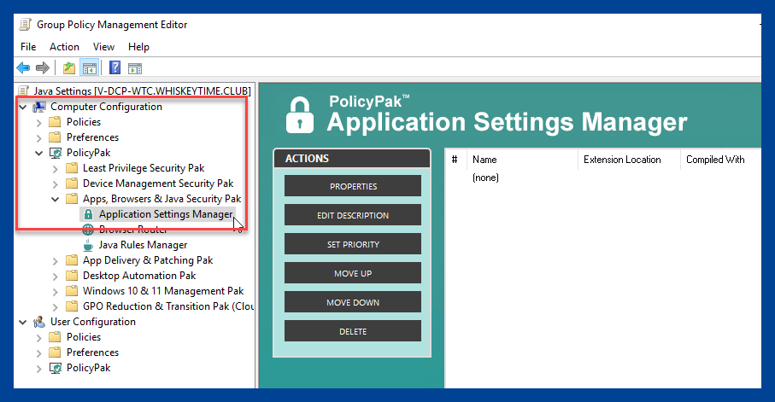The image size is (775, 402).
Task: Click the User Configuration people icon
Action: coord(39,322)
